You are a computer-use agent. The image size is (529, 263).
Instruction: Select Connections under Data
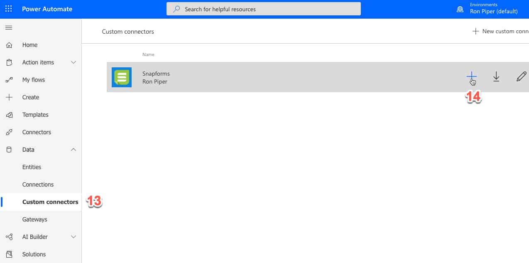pyautogui.click(x=38, y=184)
